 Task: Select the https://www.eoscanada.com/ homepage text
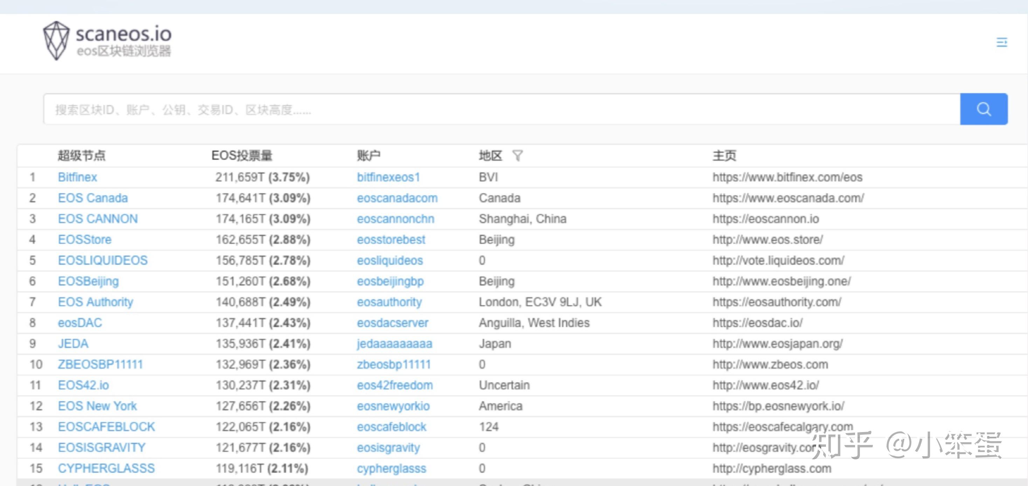tap(788, 198)
